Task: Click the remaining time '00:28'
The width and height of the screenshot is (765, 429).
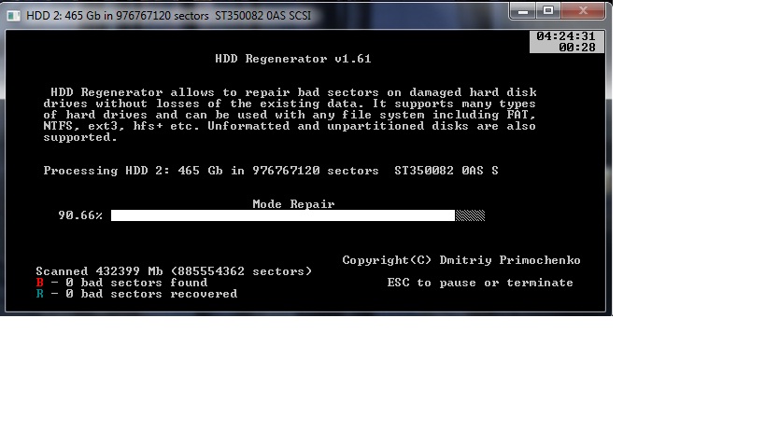Action: point(577,48)
